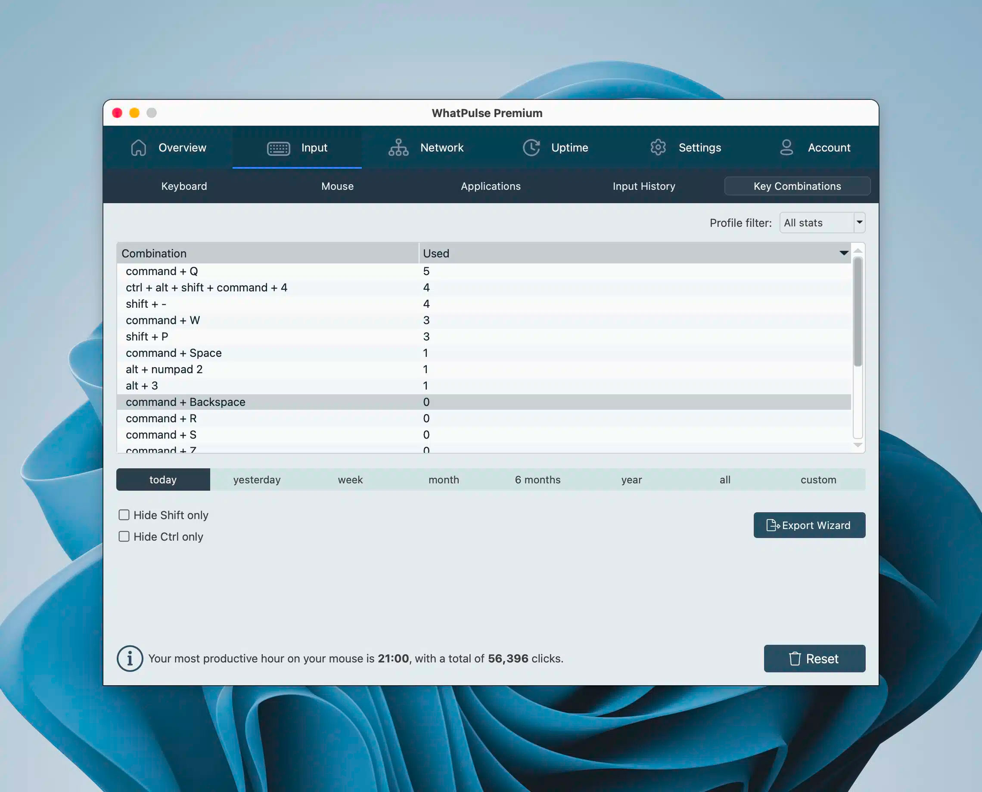The image size is (982, 792).
Task: Open the Input History tab
Action: pos(644,186)
